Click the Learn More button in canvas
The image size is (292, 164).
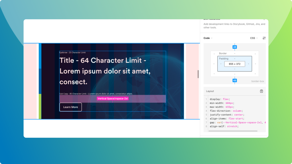71,107
